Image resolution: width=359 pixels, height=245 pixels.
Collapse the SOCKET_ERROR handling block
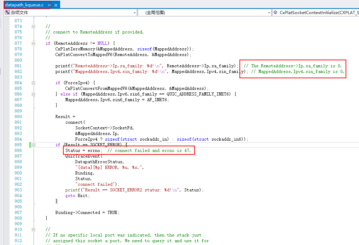pos(33,145)
